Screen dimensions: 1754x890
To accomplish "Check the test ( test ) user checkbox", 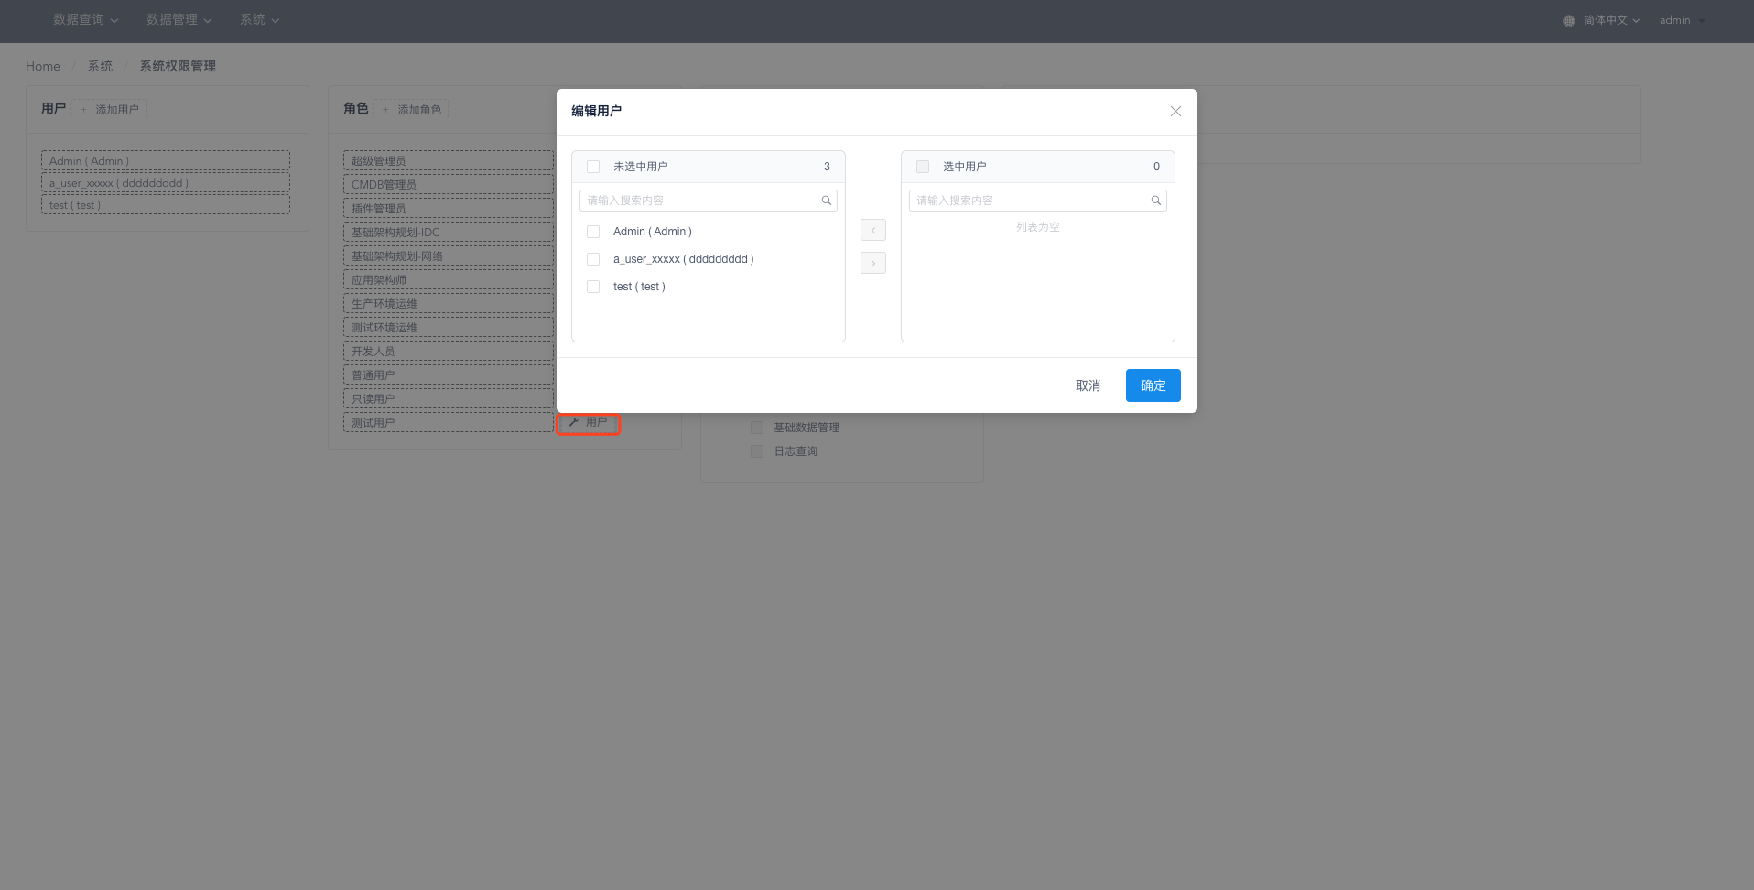I will click(x=593, y=287).
